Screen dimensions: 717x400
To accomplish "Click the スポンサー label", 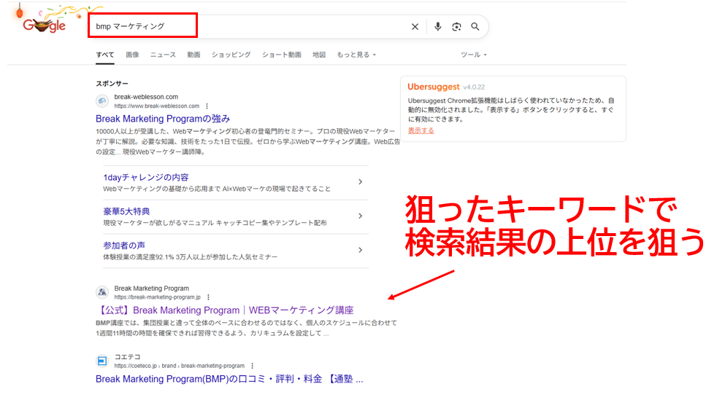I will tap(112, 84).
